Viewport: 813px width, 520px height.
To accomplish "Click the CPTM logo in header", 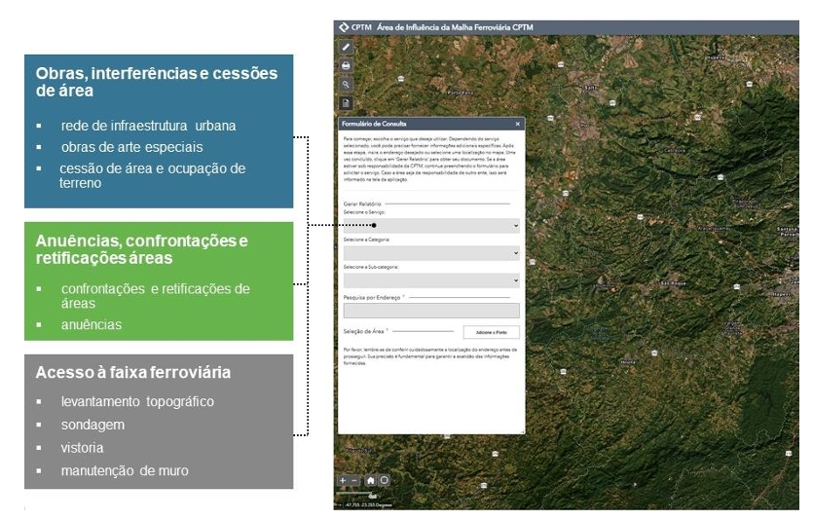I will point(343,27).
